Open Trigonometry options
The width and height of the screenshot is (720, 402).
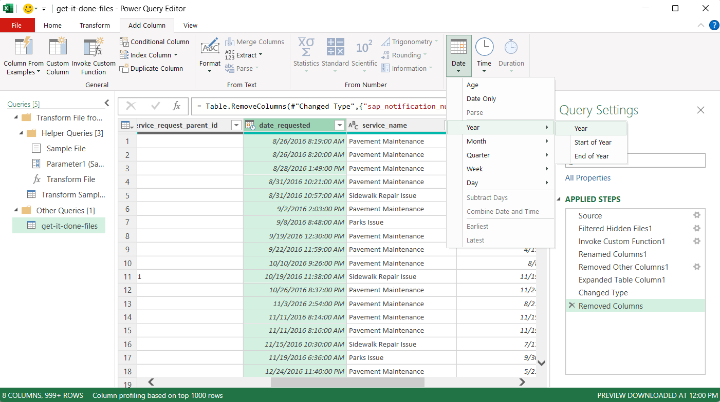(x=410, y=42)
